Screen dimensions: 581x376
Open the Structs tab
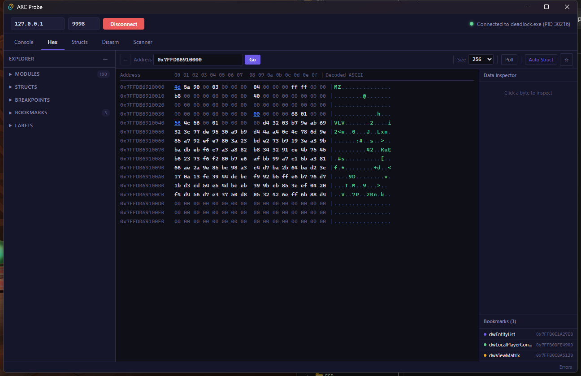pyautogui.click(x=80, y=42)
